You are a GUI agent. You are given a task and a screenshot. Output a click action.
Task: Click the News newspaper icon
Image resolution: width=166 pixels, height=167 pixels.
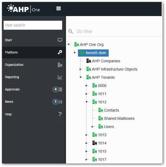tap(60, 102)
